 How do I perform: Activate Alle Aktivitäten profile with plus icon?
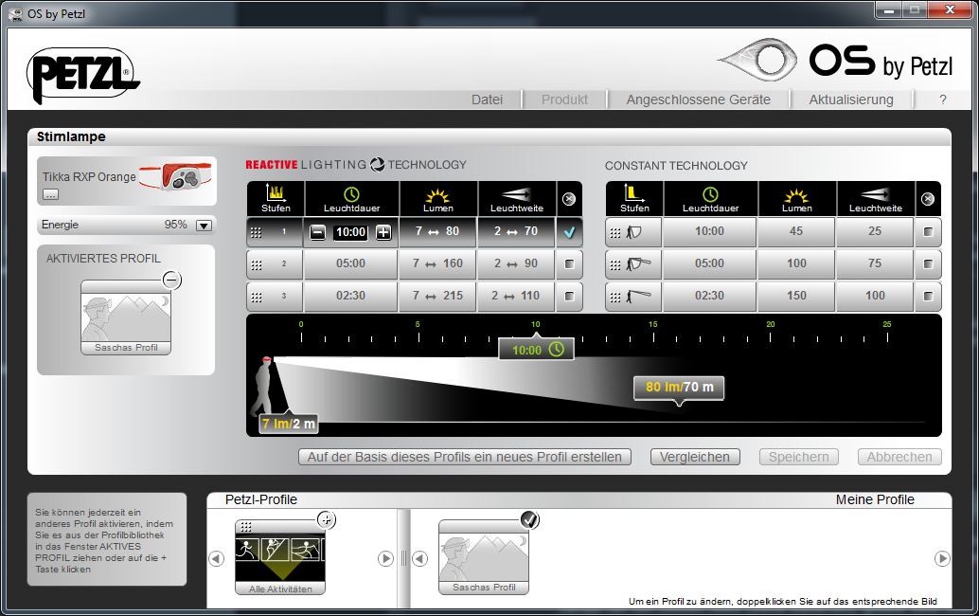[327, 519]
